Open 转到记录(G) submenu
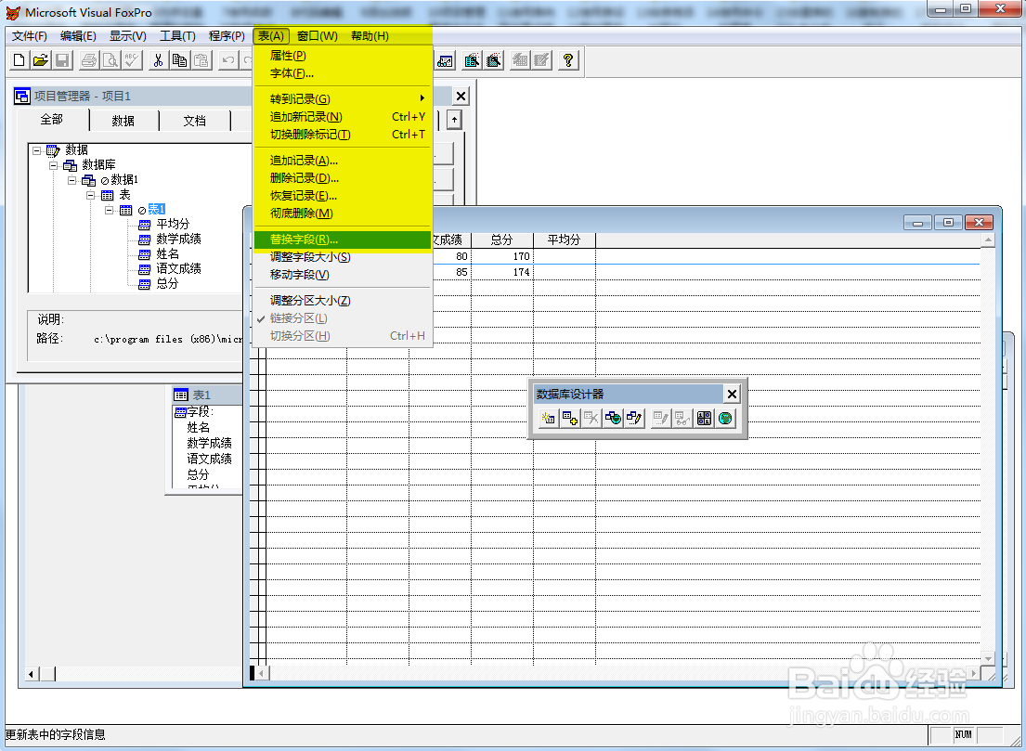 [343, 98]
